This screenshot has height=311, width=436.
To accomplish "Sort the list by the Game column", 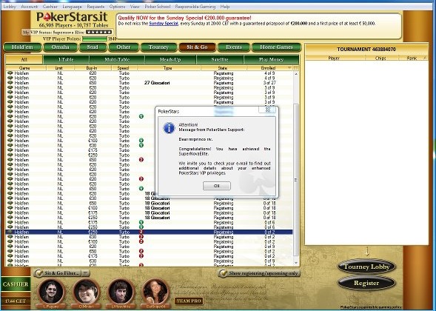I will pyautogui.click(x=25, y=68).
